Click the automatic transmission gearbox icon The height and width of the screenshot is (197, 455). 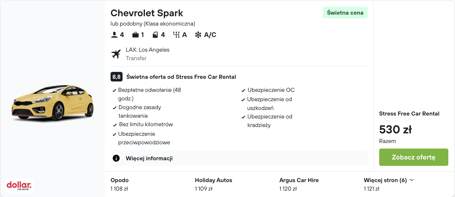coord(176,35)
